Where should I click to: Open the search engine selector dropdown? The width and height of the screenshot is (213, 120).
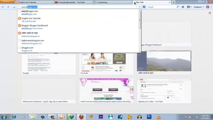pyautogui.click(x=145, y=7)
